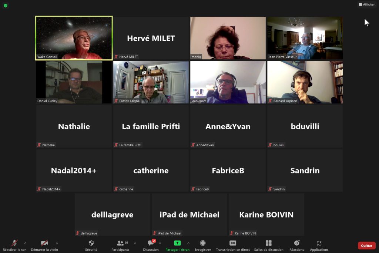Click Partager l'écran share button

[x=177, y=246]
